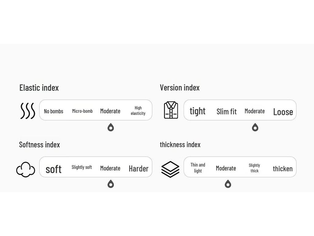The height and width of the screenshot is (236, 314).
Task: Select the "Loose" fit option
Action: [x=283, y=112]
